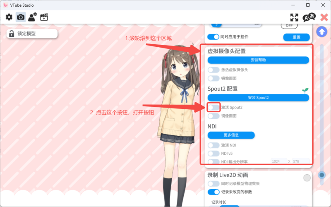Screen dimensions: 331x207
Task: Click the fullscreen expand arrows icon
Action: click(294, 17)
